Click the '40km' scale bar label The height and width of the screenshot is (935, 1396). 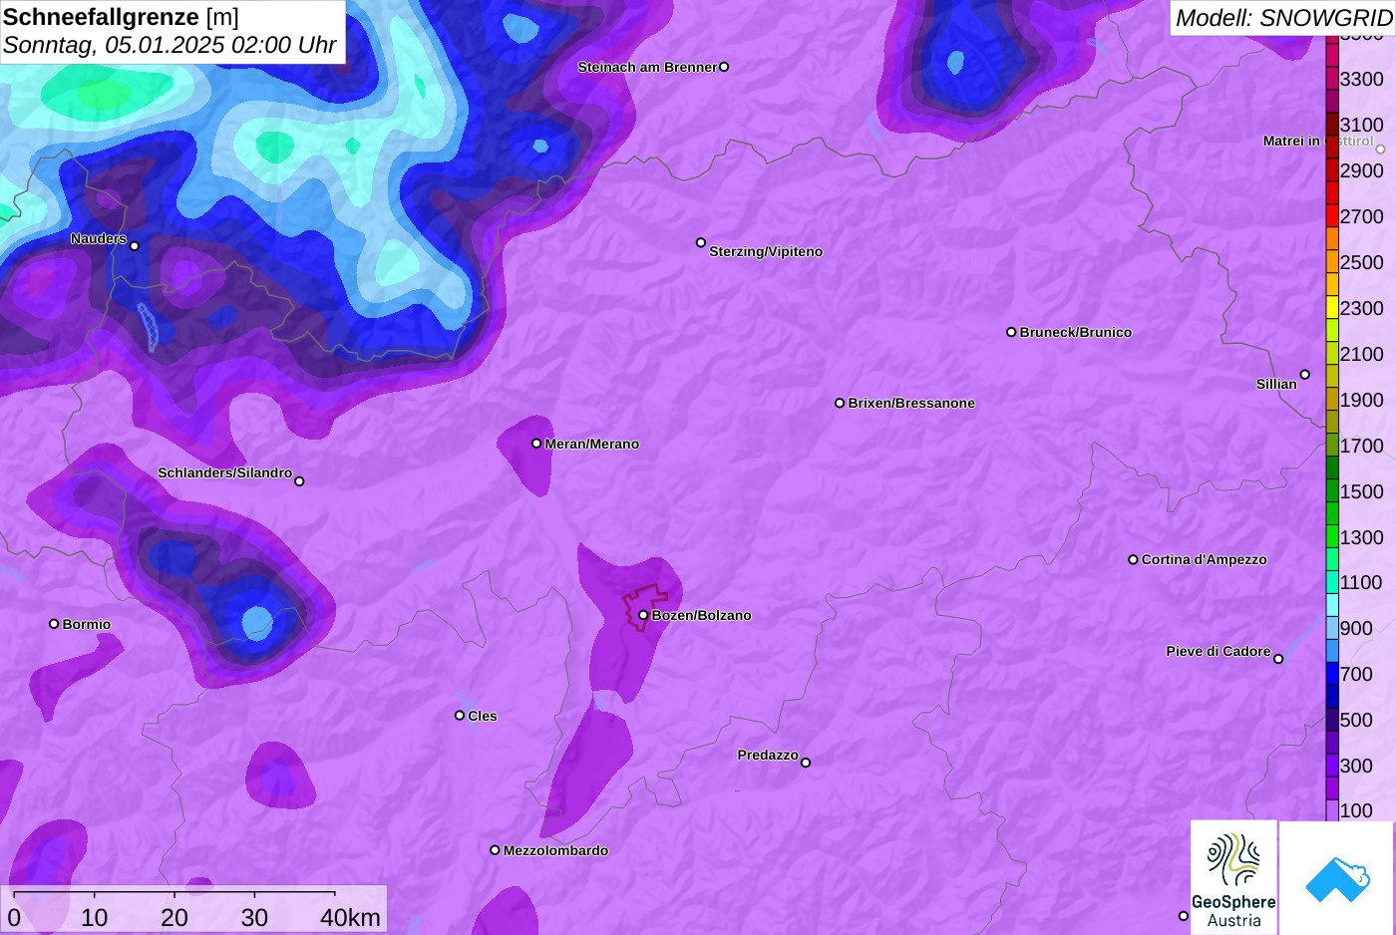(350, 918)
